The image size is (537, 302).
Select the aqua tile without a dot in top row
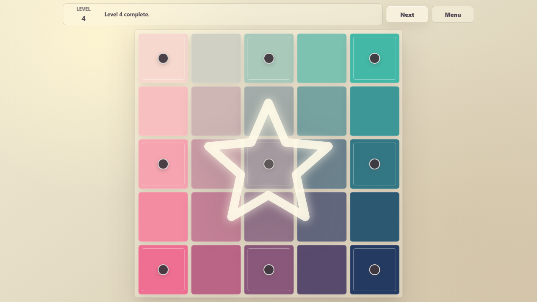tap(322, 58)
